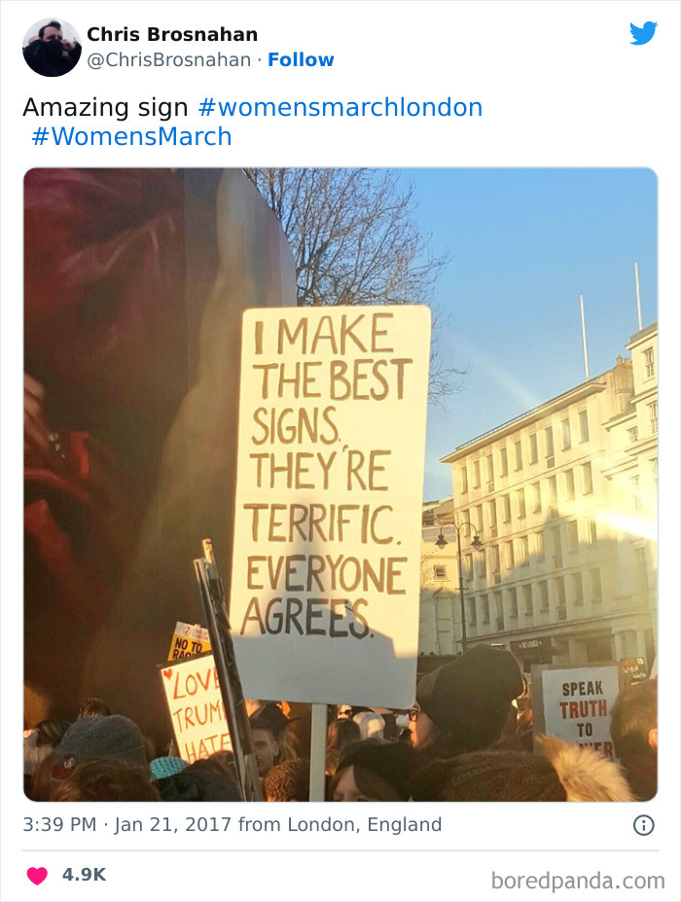Click the boredpanda.com watermark
681x902 pixels.
[x=577, y=881]
